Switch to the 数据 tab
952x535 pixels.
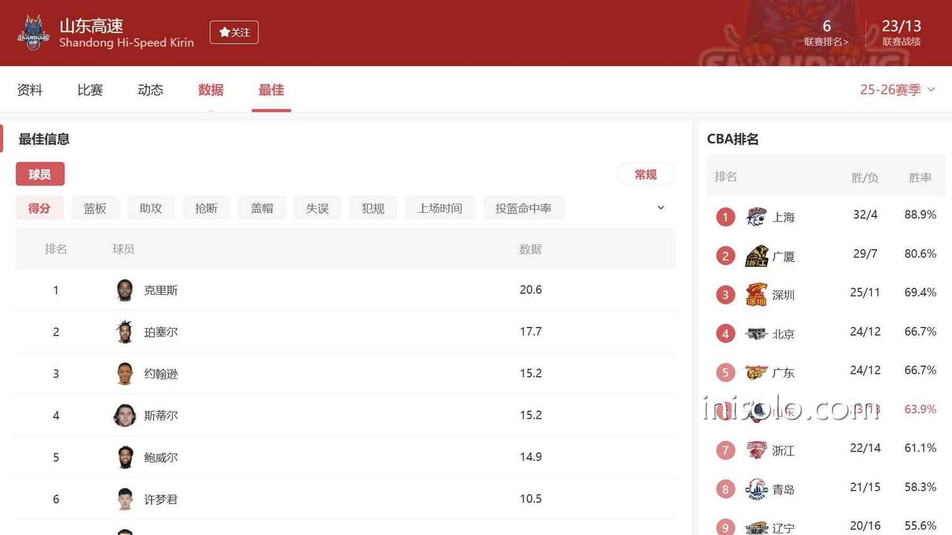click(x=211, y=90)
